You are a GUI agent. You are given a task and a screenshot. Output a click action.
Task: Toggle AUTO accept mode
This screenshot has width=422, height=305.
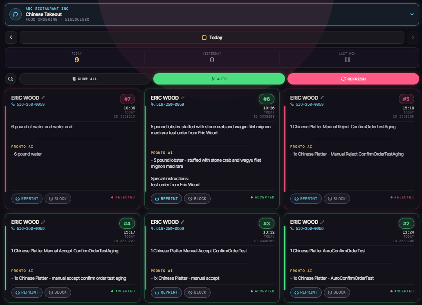point(219,79)
